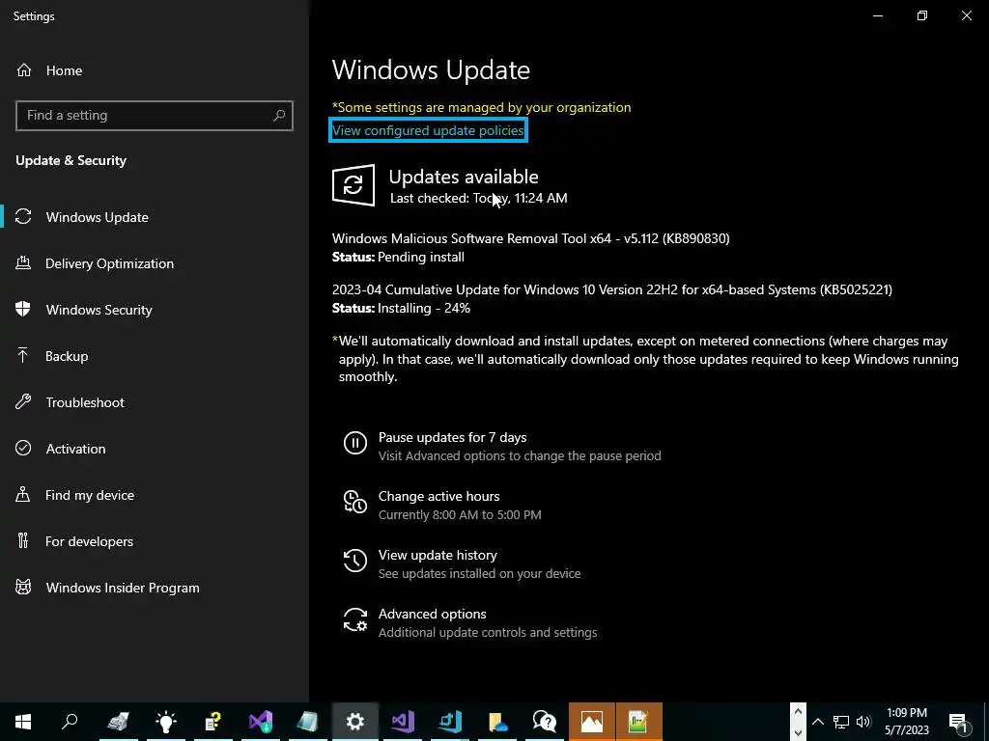Open Find my device settings
The width and height of the screenshot is (989, 741).
pyautogui.click(x=89, y=495)
